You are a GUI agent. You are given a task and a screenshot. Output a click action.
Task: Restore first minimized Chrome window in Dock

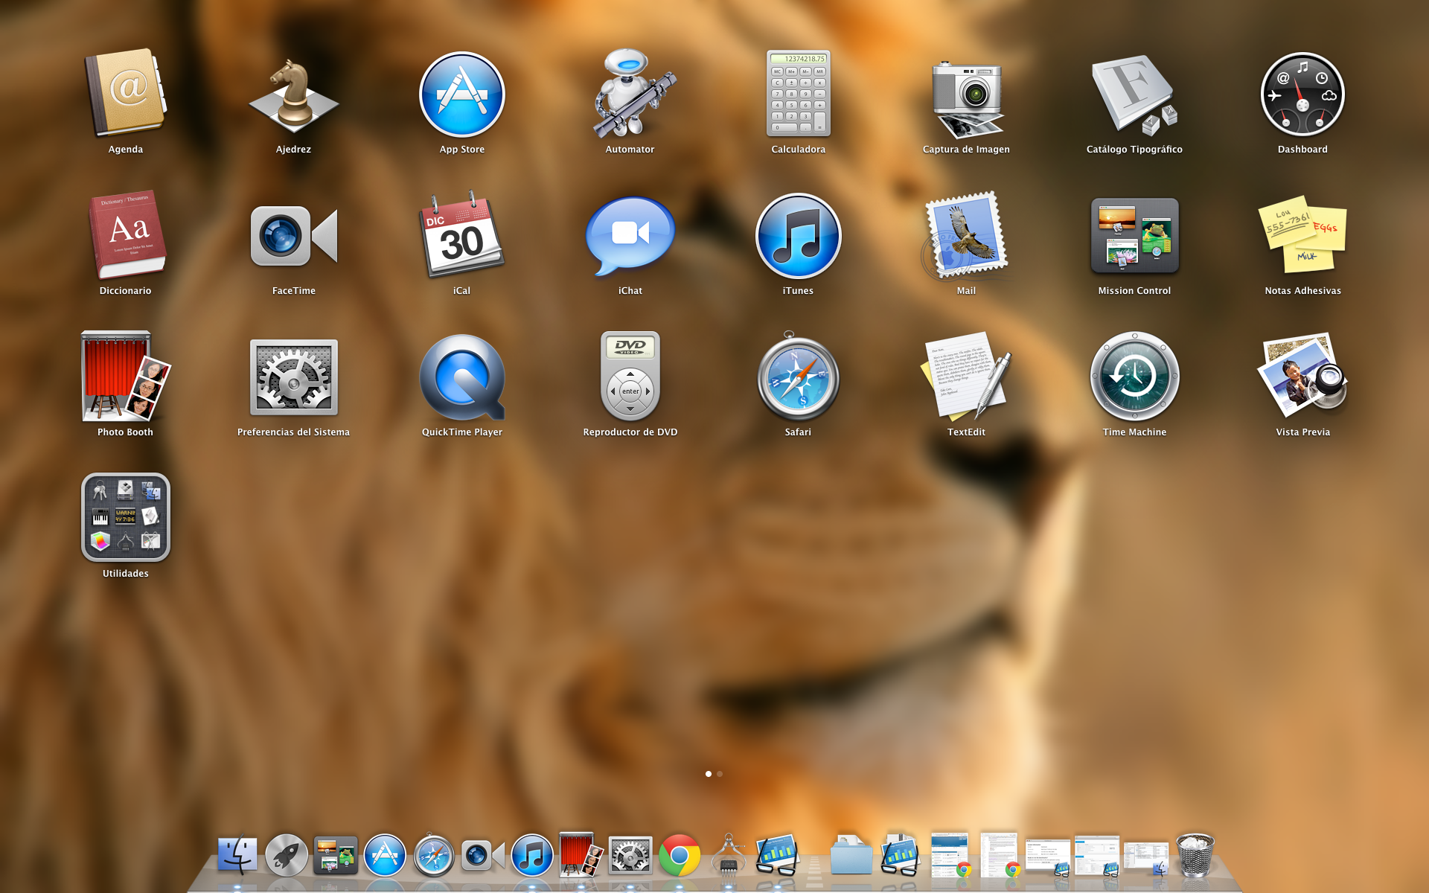coord(950,854)
